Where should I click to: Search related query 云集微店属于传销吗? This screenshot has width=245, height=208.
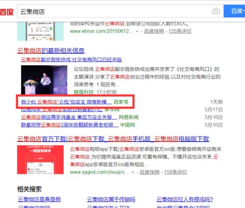111,200
